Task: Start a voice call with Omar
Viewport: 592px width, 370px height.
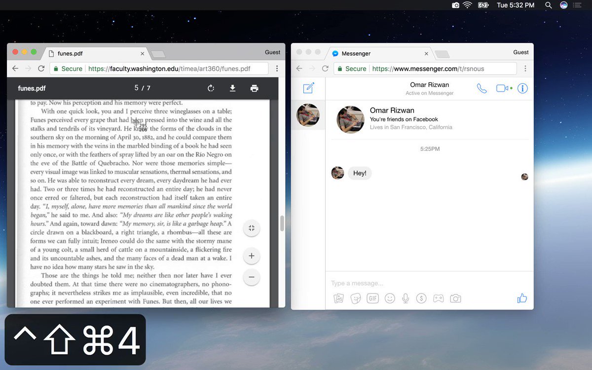Action: tap(481, 88)
